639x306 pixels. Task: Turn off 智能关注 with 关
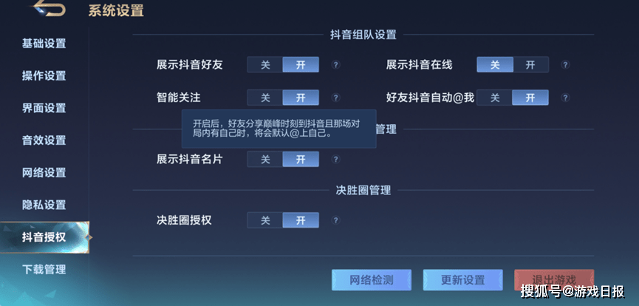265,98
